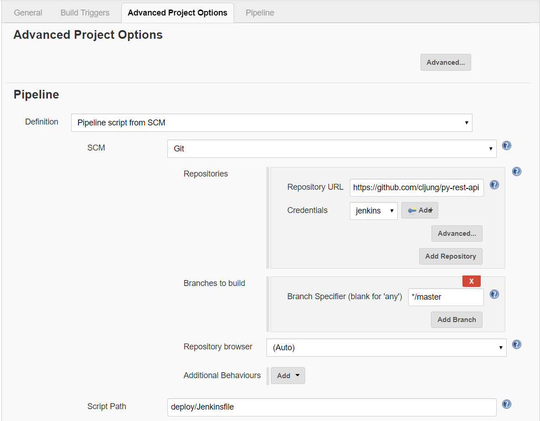Click help icon next to Script Path
This screenshot has width=540, height=421.
point(506,404)
